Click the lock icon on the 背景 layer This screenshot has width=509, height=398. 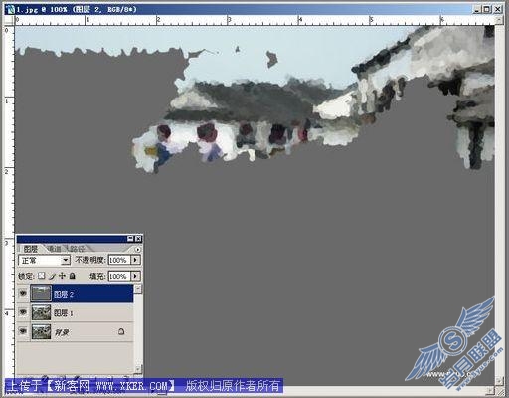click(121, 331)
